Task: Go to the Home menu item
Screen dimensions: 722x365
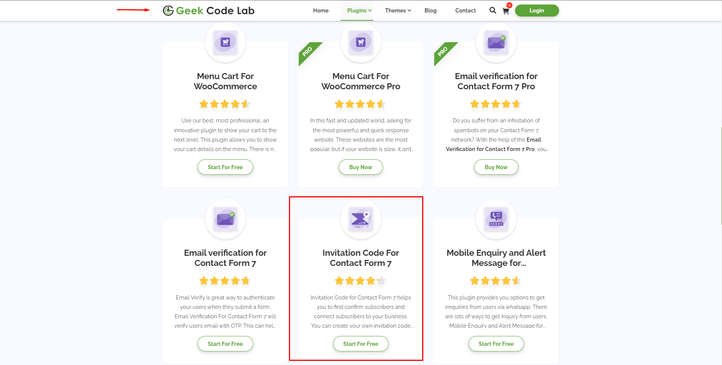Action: 321,11
